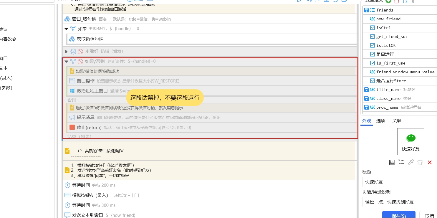The height and width of the screenshot is (218, 437).
Task: Collapse the 如果 $={handle}==0 block
Action: (66, 29)
